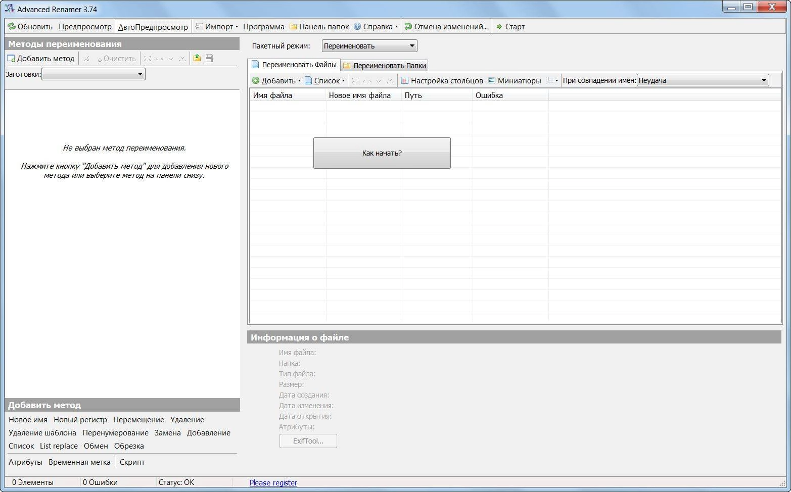
Task: Click Добавить метод button
Action: tap(40, 59)
